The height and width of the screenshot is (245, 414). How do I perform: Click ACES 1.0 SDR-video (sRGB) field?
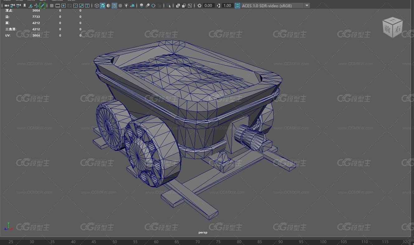[x=272, y=6]
